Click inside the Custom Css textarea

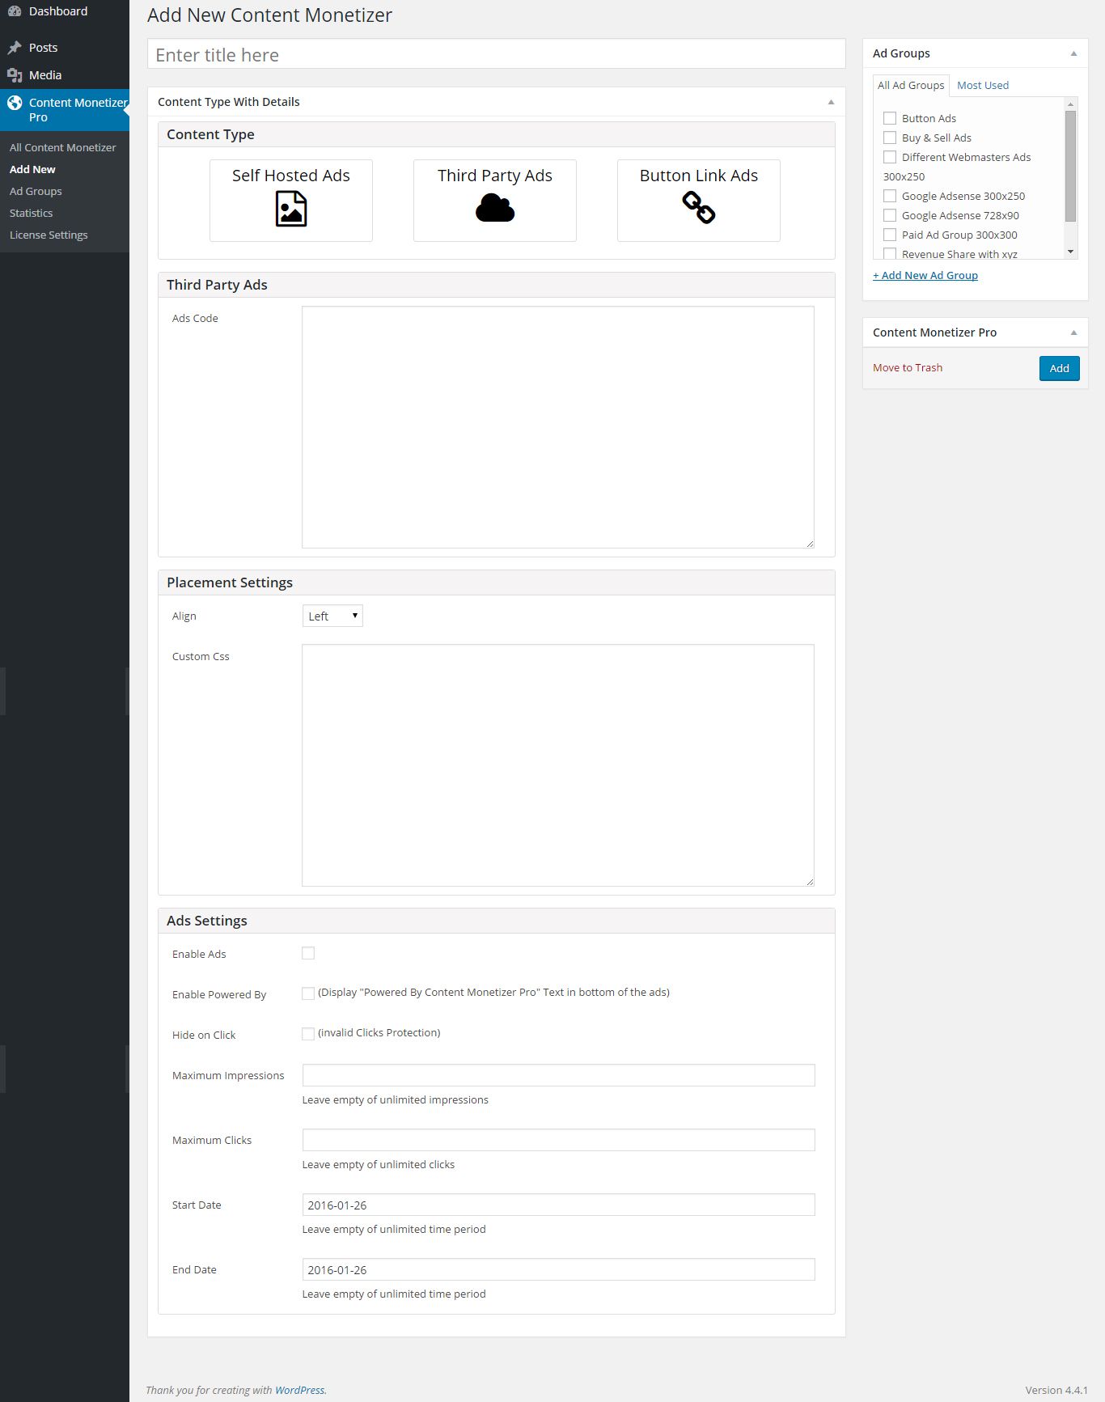558,765
